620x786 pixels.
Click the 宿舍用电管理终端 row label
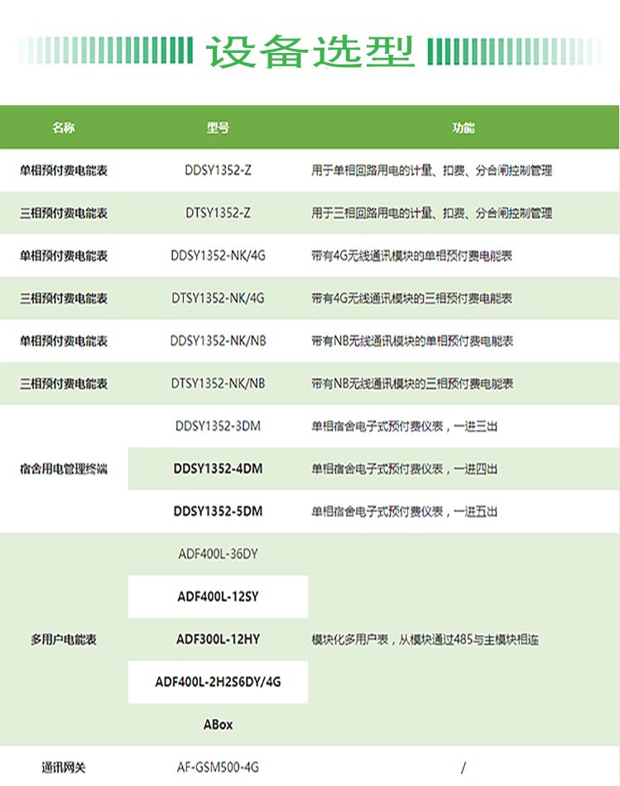coord(64,469)
